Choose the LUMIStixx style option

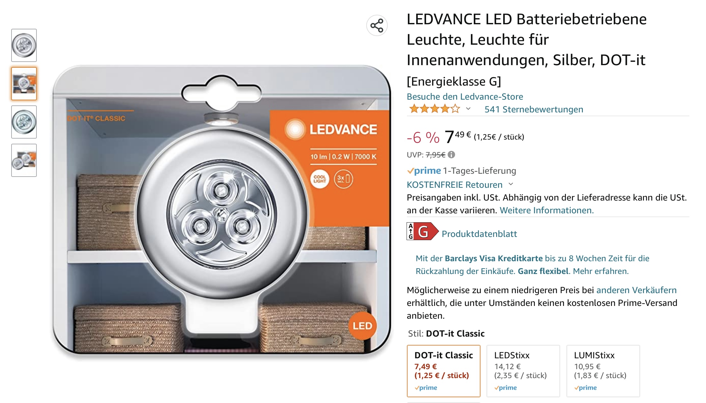[603, 371]
